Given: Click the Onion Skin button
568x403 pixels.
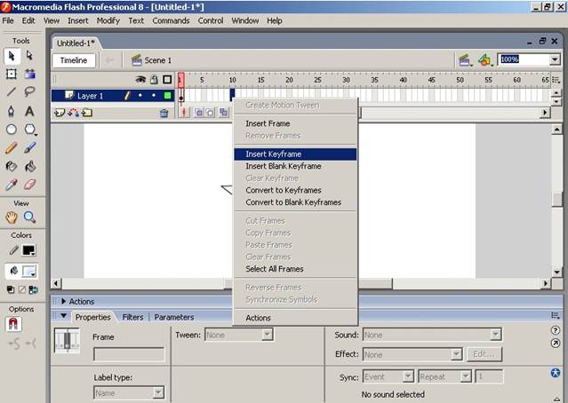Looking at the screenshot, I should point(199,113).
